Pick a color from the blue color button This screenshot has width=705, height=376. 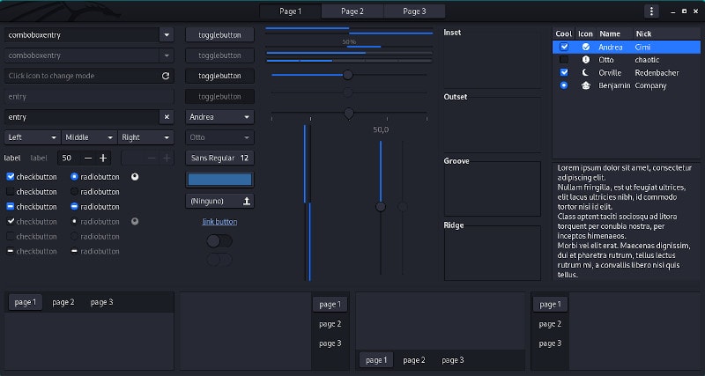[219, 180]
